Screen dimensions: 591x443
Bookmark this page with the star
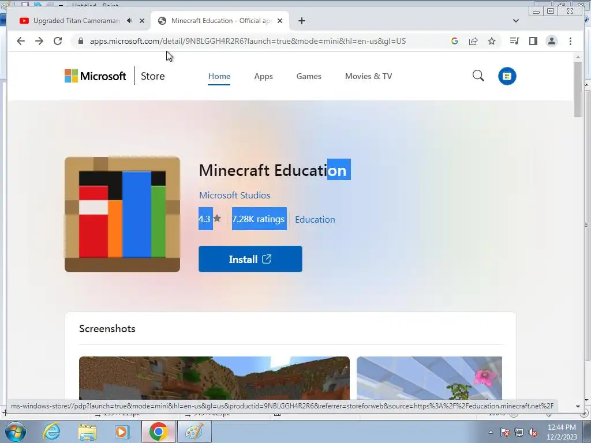click(492, 41)
